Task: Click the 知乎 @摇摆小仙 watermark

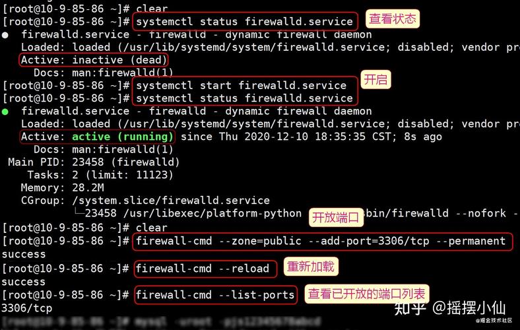Action: tap(449, 308)
